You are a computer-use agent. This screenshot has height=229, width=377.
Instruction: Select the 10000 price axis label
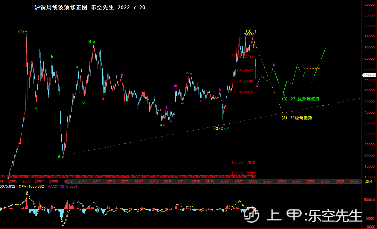click(x=370, y=177)
